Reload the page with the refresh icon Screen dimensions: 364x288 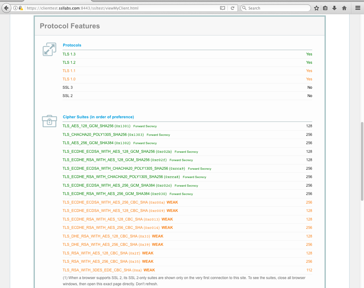[x=233, y=8]
